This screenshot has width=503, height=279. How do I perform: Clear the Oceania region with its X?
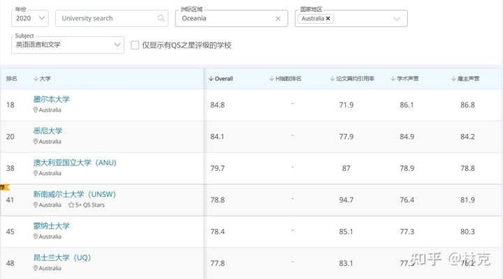click(x=278, y=19)
